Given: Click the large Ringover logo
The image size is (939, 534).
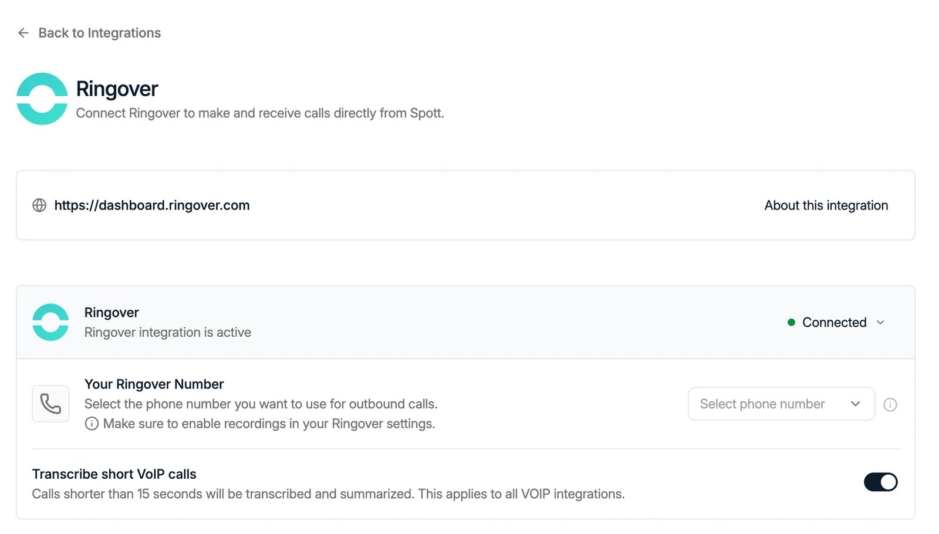Looking at the screenshot, I should (42, 99).
